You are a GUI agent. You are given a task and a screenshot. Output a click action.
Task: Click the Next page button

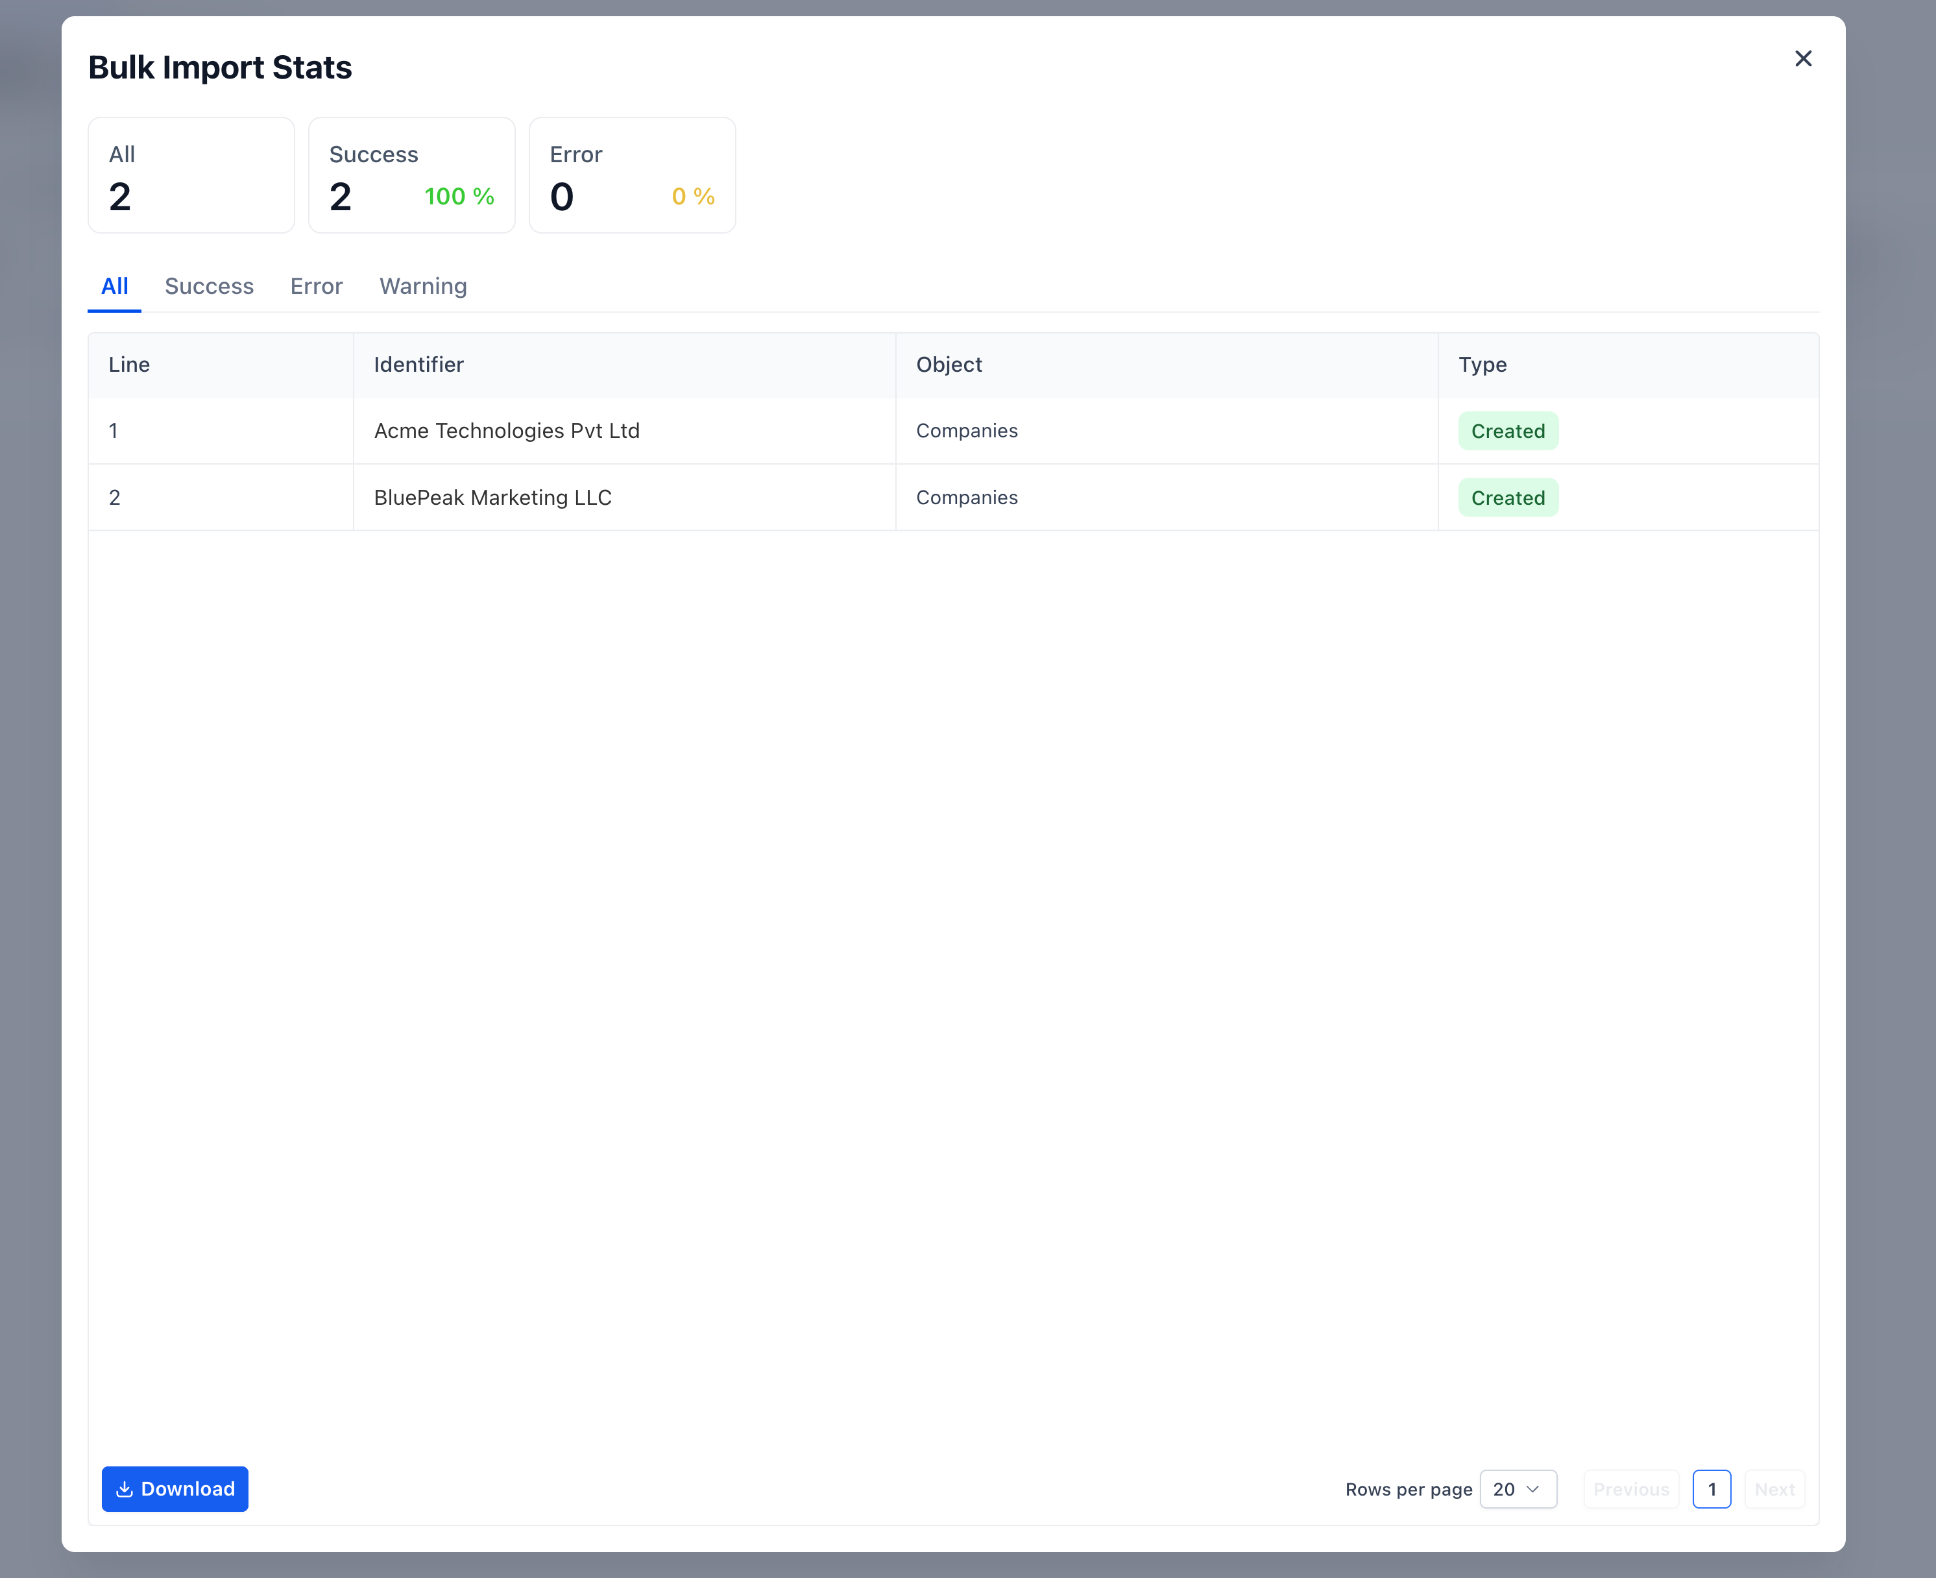point(1773,1489)
